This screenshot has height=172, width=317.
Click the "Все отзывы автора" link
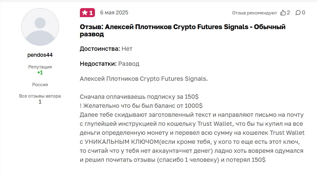pyautogui.click(x=40, y=96)
